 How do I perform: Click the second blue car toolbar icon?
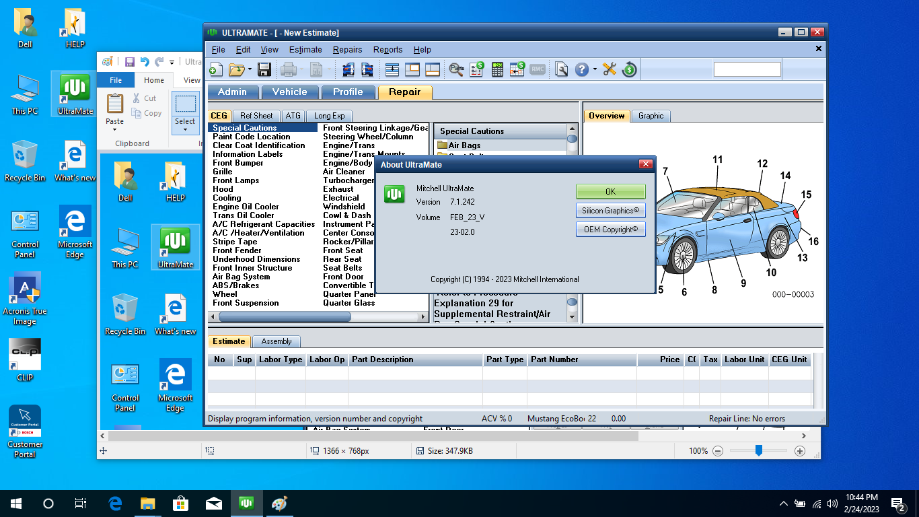pos(367,69)
